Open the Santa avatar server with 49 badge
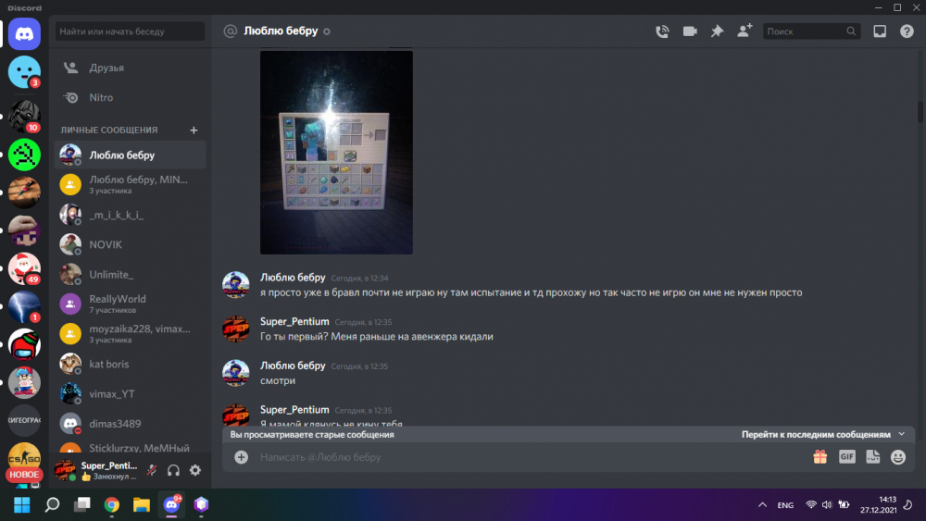Viewport: 926px width, 521px height. (24, 268)
